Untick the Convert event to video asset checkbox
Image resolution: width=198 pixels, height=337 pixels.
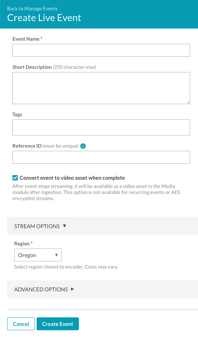tap(15, 178)
